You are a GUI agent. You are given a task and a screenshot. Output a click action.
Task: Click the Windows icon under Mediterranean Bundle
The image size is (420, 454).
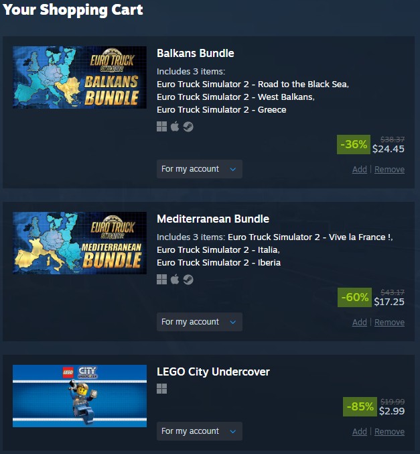point(161,280)
